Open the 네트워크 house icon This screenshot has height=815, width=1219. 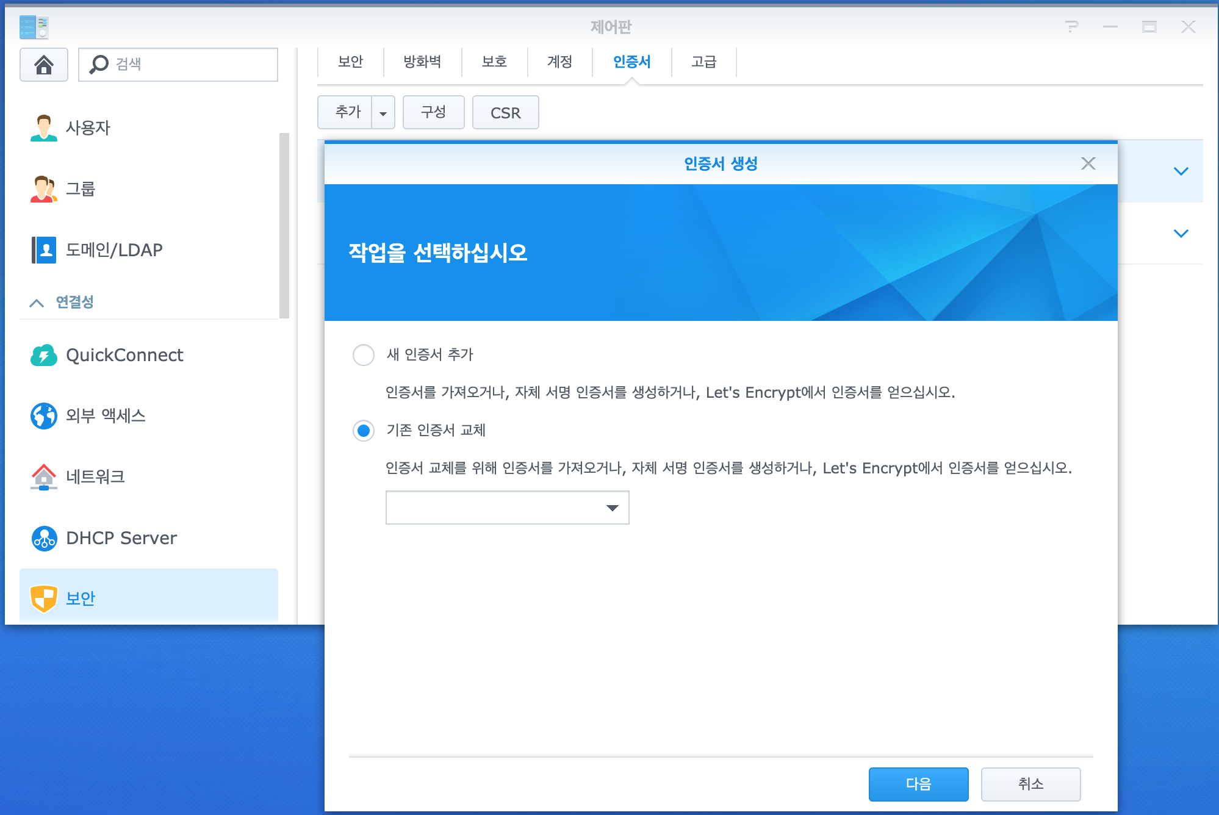(43, 476)
